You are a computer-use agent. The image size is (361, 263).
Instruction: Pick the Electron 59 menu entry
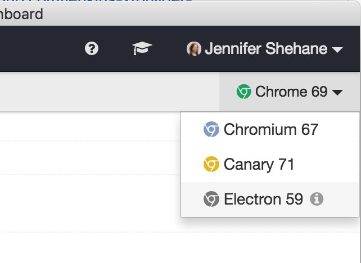point(263,199)
